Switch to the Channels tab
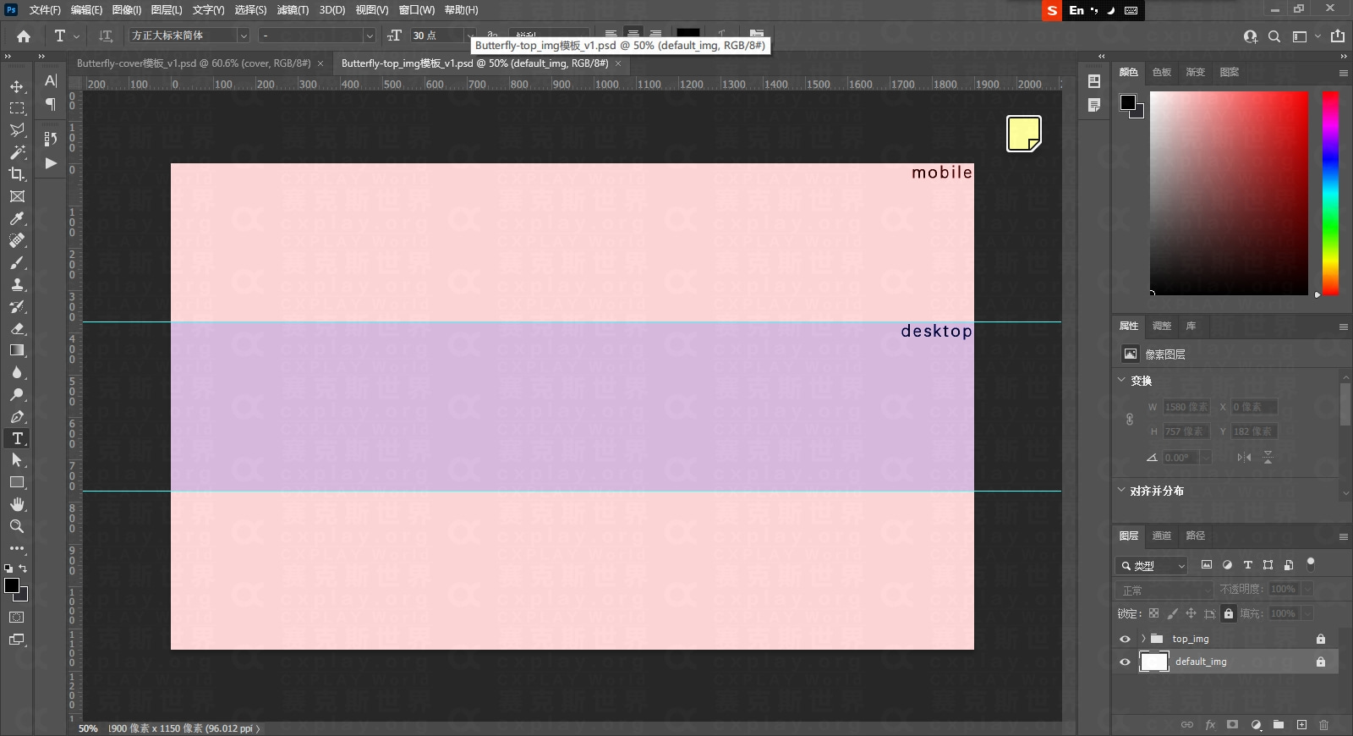The height and width of the screenshot is (736, 1353). pyautogui.click(x=1162, y=536)
